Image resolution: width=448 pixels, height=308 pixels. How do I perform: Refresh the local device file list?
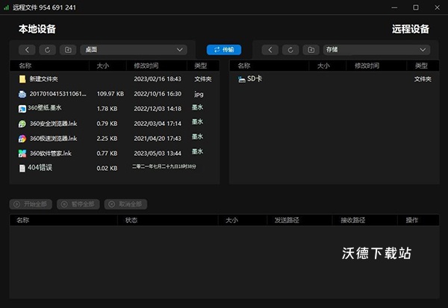48,50
